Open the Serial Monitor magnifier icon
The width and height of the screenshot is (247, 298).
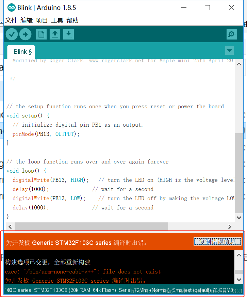pos(232,34)
